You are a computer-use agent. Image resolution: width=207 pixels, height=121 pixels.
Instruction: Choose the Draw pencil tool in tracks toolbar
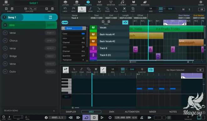(x=90, y=10)
